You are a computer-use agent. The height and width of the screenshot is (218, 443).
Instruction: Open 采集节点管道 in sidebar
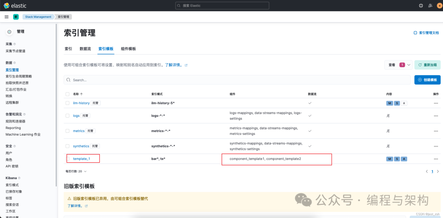pos(16,51)
